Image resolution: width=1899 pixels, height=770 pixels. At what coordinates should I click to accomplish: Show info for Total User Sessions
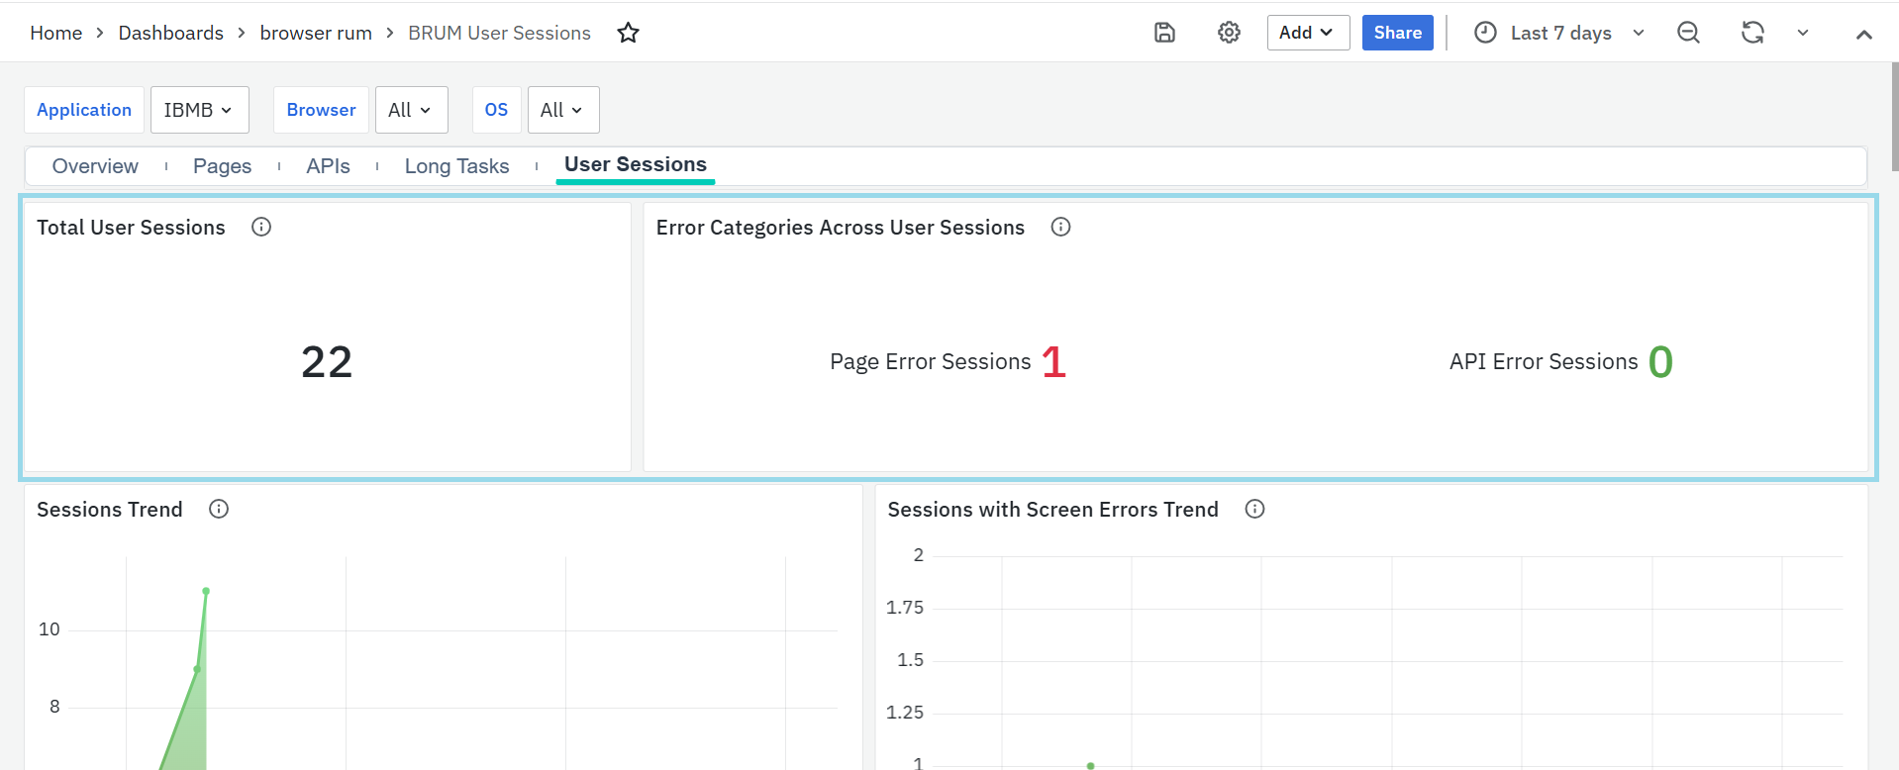(261, 228)
